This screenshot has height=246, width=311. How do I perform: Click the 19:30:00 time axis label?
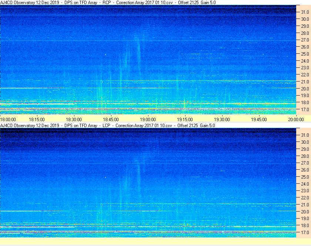(x=222, y=120)
